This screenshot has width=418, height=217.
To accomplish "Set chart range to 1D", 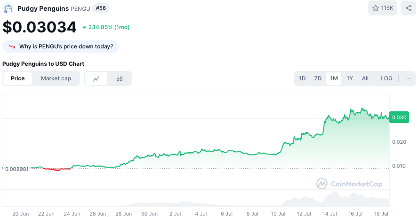I will coord(302,78).
